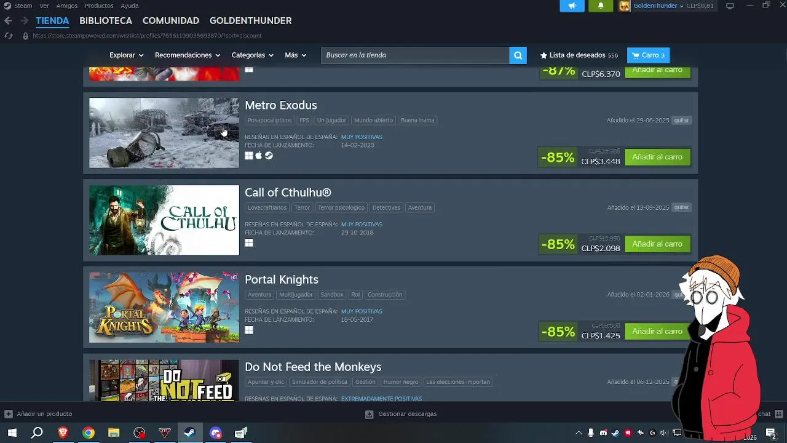Open GoldenThunder account dropdown
Viewport: 787px width, 443px height.
(658, 6)
